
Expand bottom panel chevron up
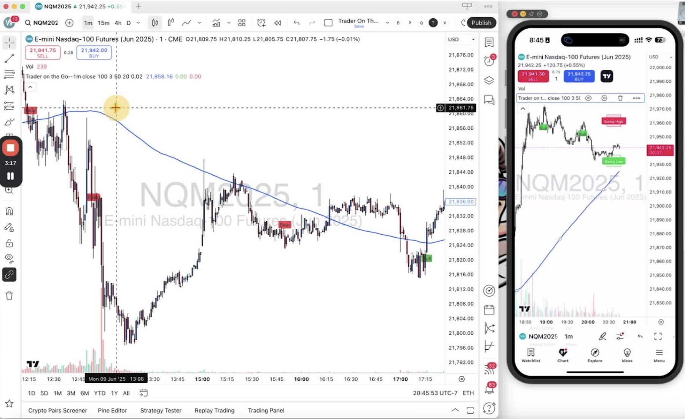[455, 410]
